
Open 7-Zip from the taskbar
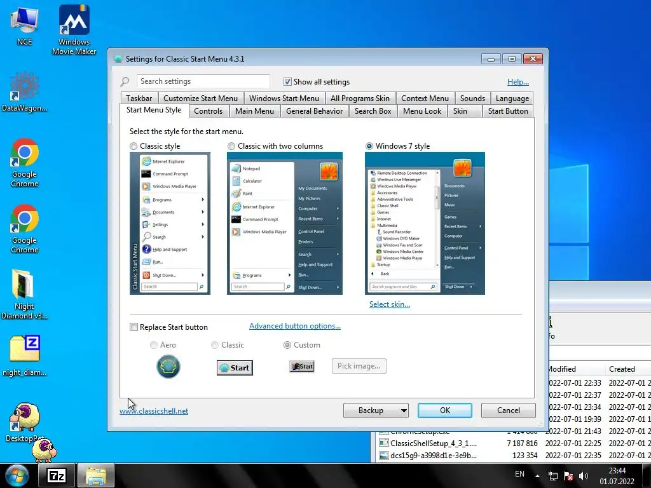pyautogui.click(x=57, y=475)
